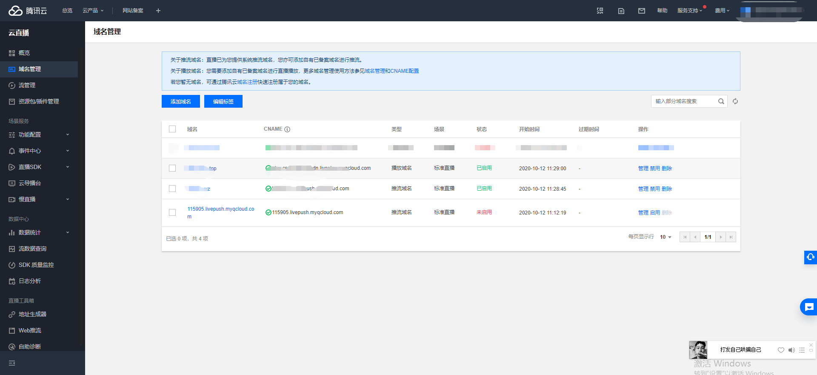Open 云产品 dropdown in top bar
817x375 pixels.
pos(93,11)
